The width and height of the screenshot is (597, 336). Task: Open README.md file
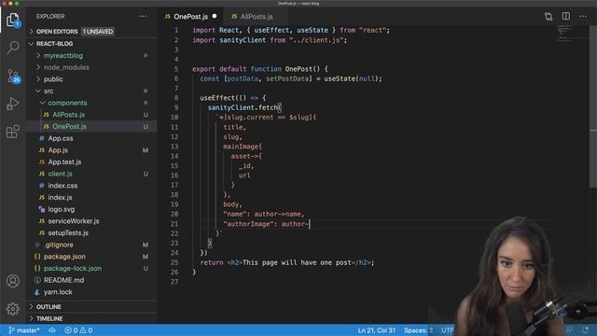click(x=91, y=280)
